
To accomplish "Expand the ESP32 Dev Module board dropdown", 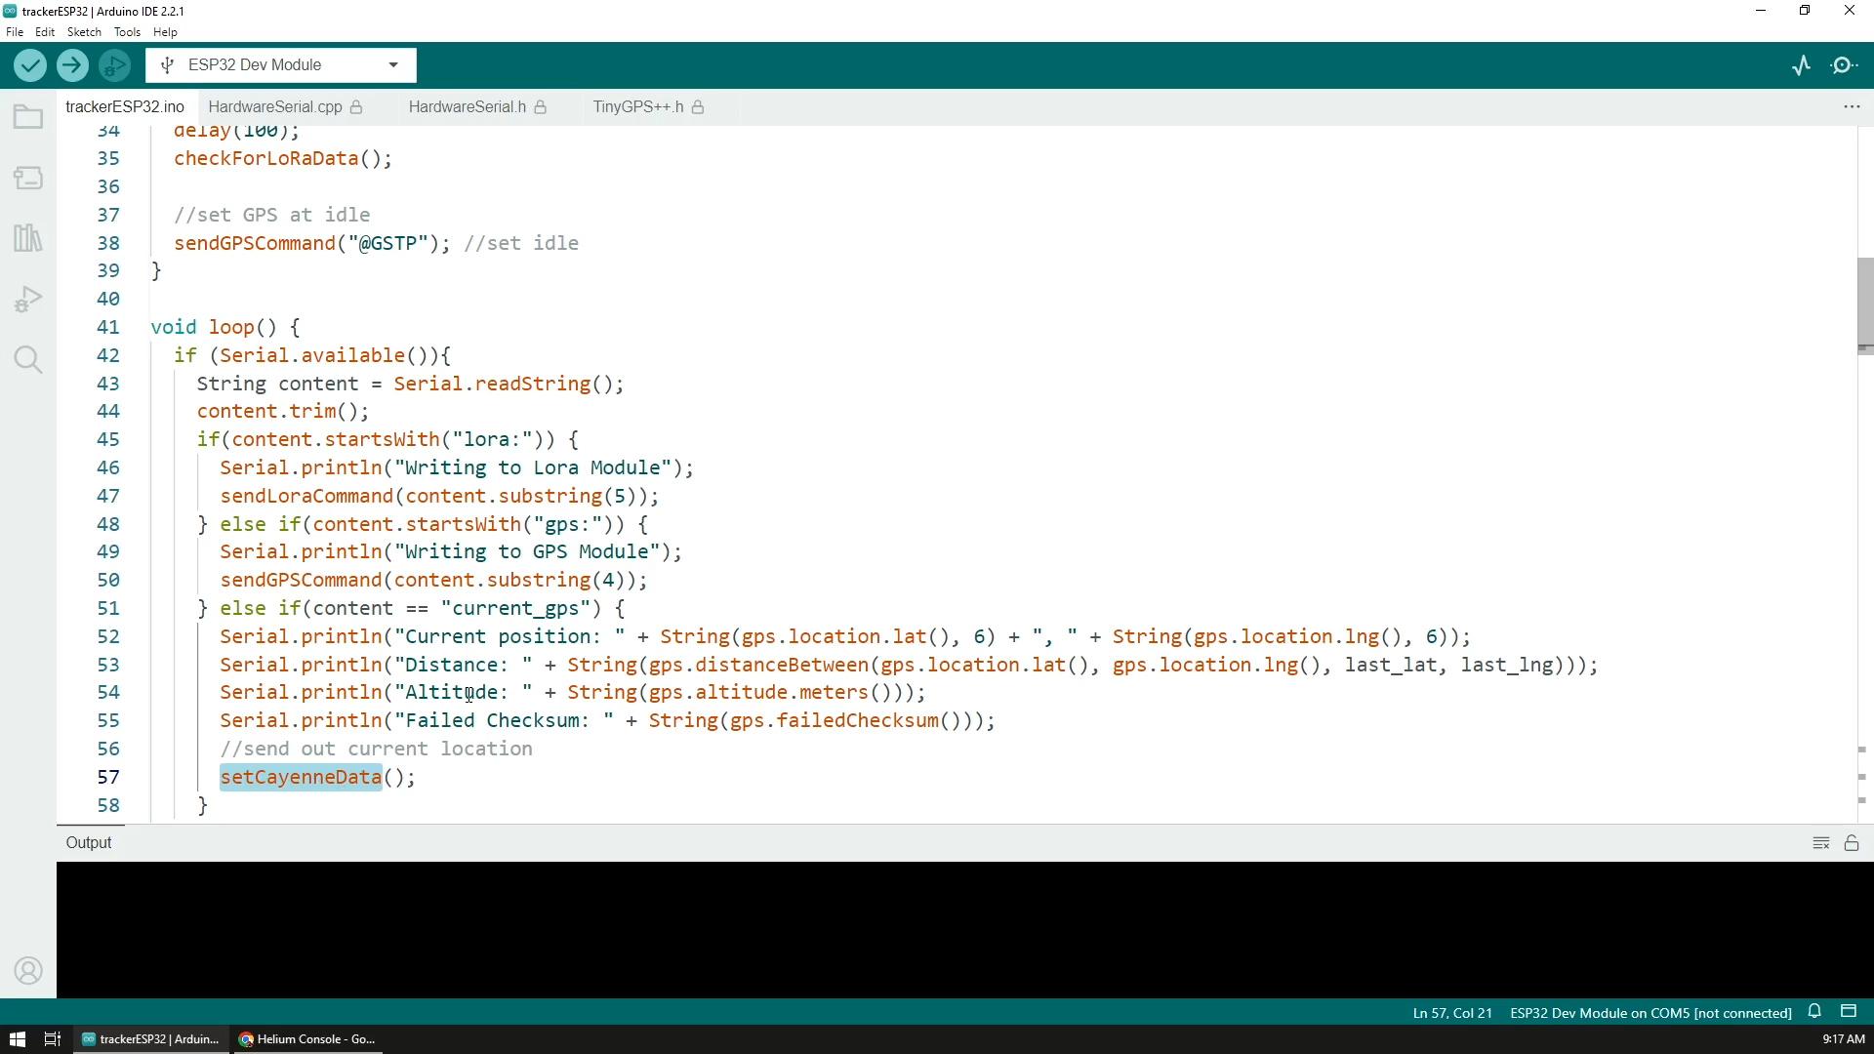I will 392,65.
